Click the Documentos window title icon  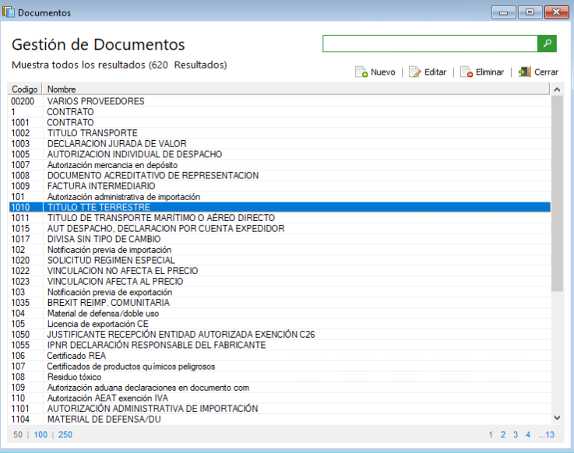[x=9, y=12]
